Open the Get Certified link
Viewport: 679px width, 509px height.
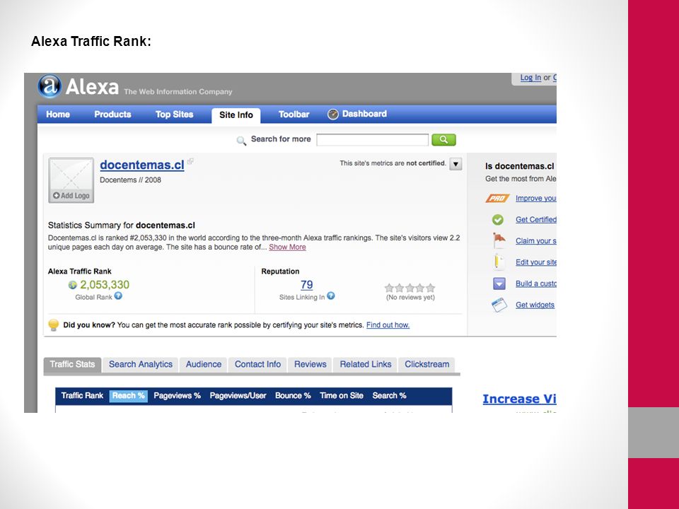click(x=535, y=219)
